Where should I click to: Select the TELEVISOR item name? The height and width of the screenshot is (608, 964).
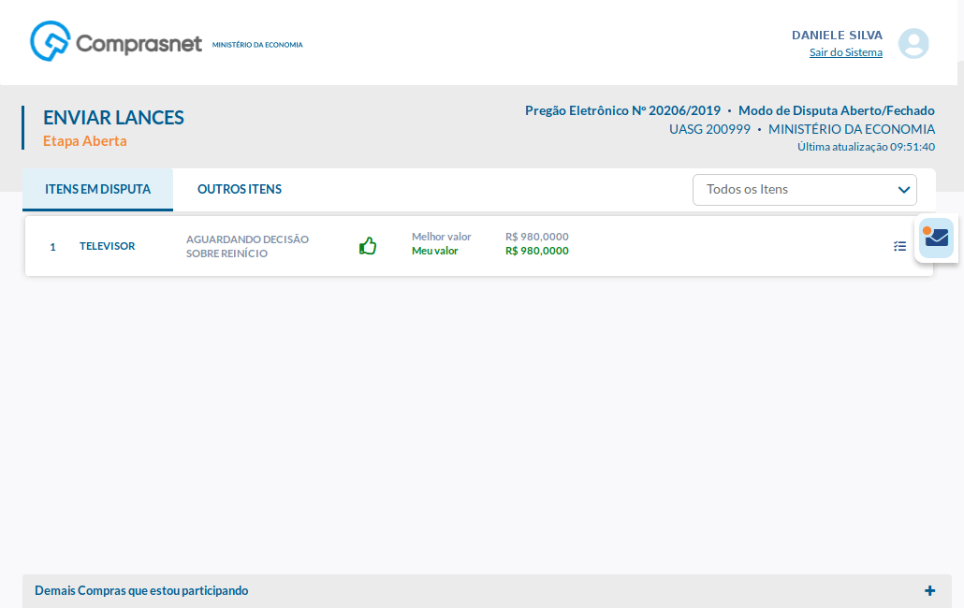pos(107,246)
